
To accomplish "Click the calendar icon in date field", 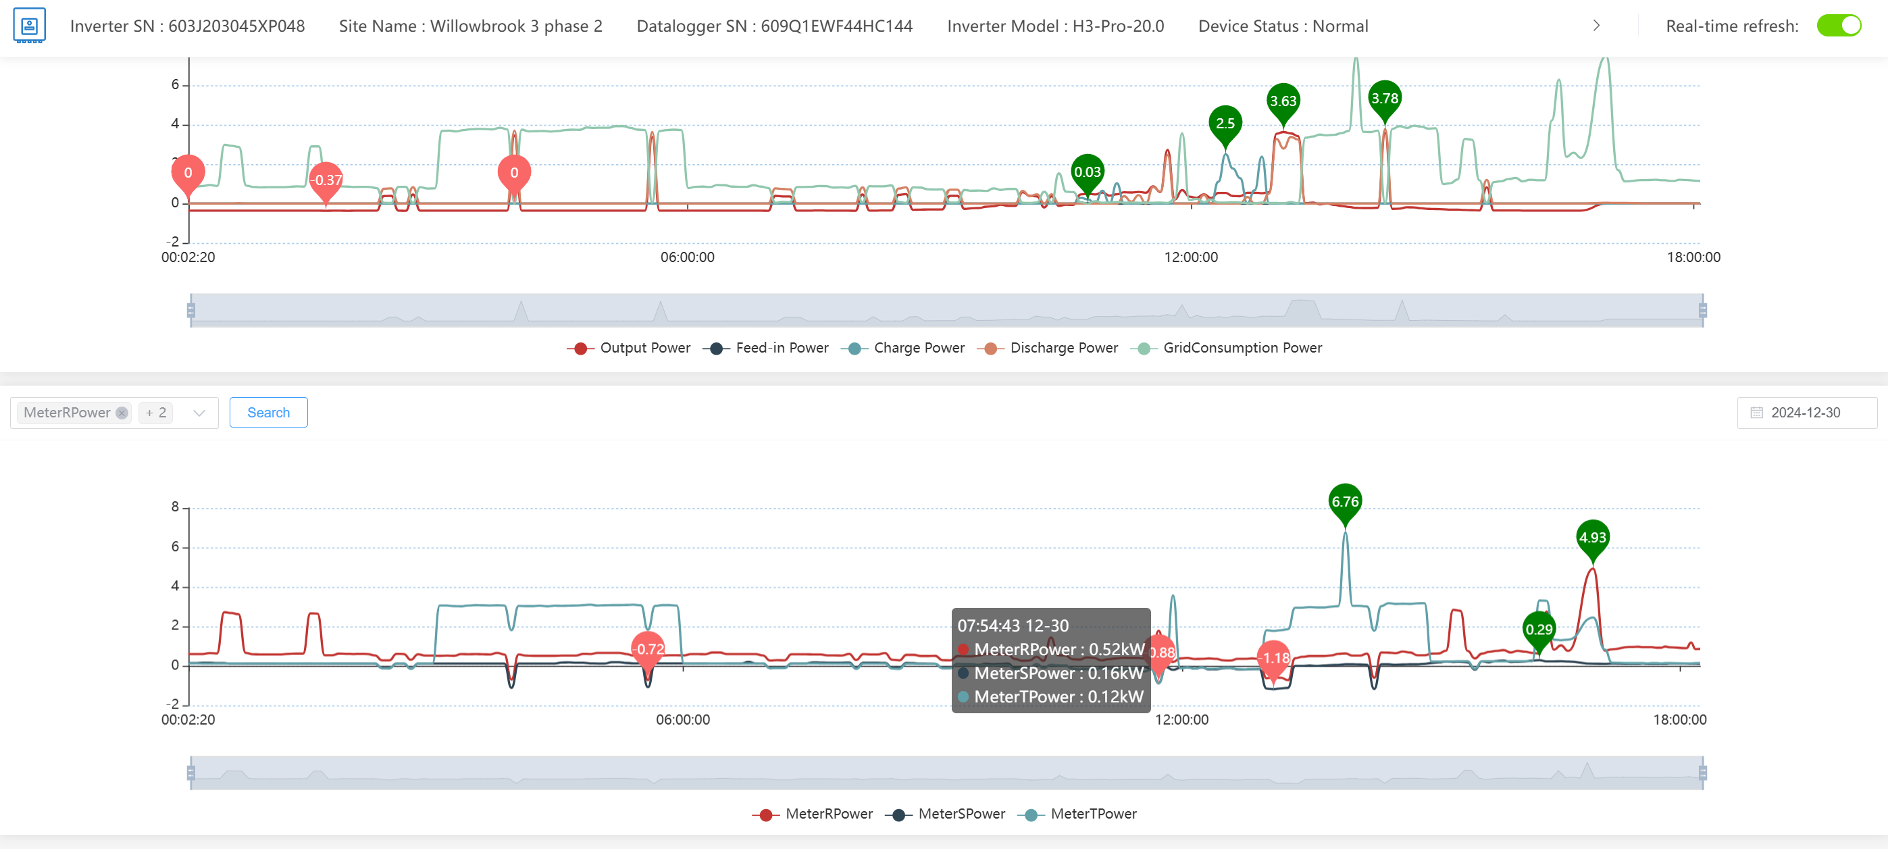I will [1756, 413].
